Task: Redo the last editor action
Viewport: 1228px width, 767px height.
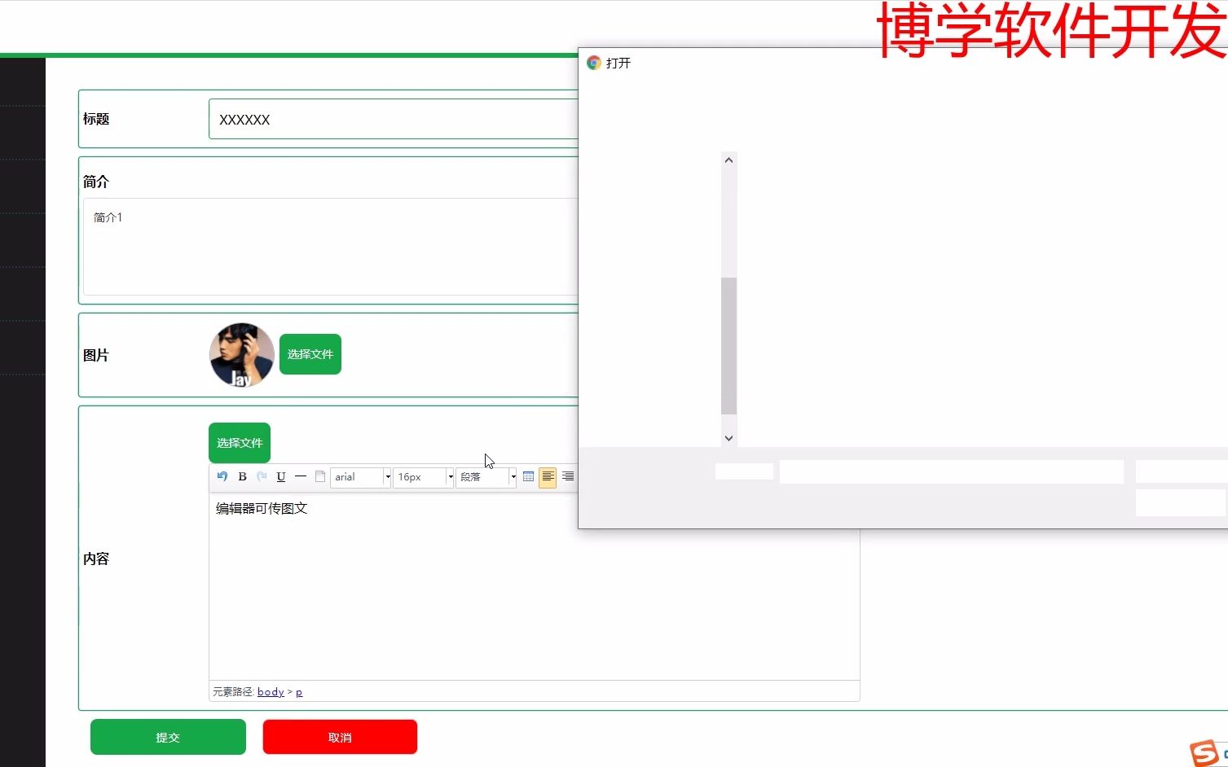Action: [x=261, y=476]
